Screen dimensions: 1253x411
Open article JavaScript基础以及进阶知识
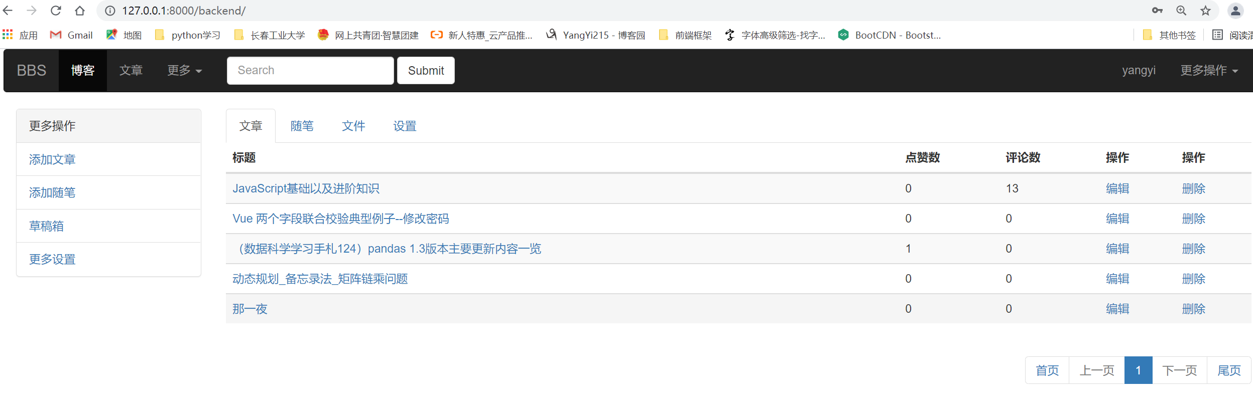coord(306,188)
